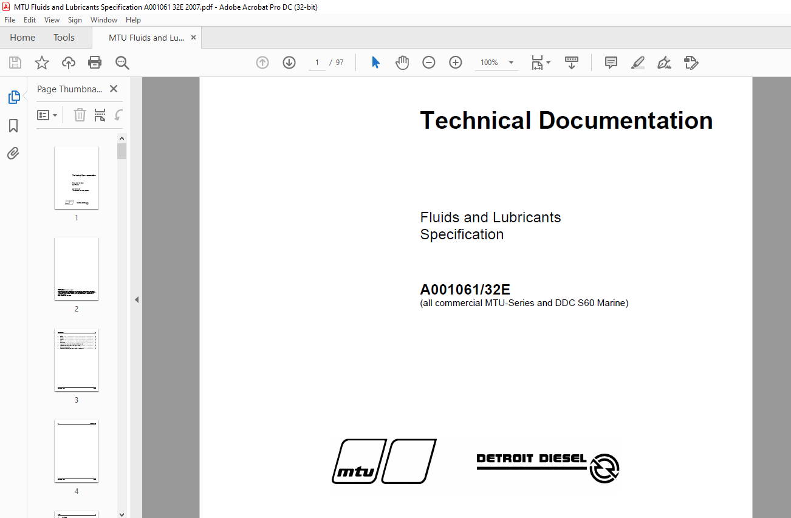Show Page Thumbnails panel icon
Viewport: 791px width, 518px height.
click(13, 97)
